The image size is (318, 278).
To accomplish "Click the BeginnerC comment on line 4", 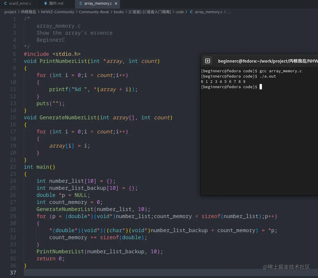I will coord(51,40).
